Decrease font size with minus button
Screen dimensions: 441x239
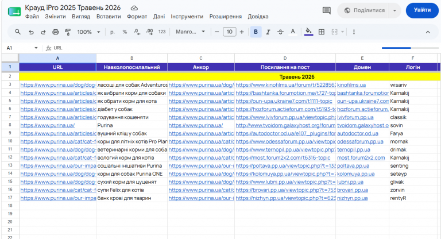coord(216,32)
